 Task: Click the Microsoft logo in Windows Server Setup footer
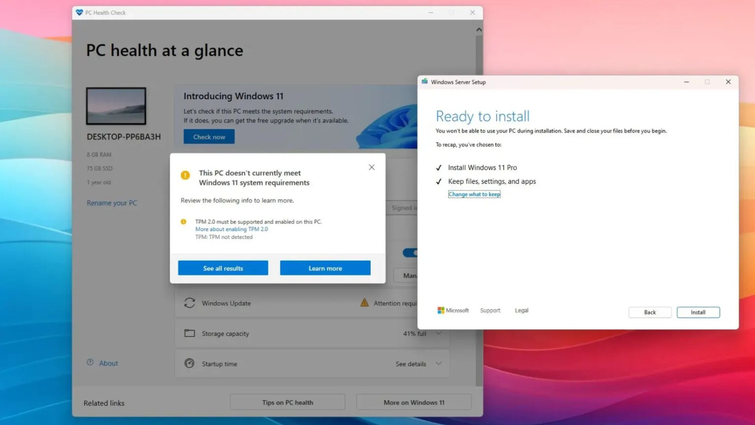point(440,310)
